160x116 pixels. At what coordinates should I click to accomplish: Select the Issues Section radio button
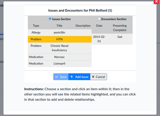click(x=50, y=19)
